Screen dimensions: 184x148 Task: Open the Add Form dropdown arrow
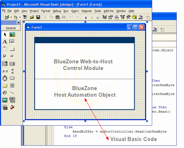click(x=20, y=17)
